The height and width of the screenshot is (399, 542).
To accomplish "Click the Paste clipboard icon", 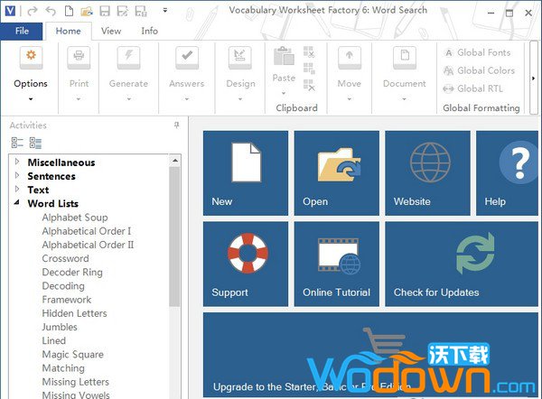I will click(x=284, y=56).
